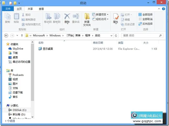Click the Delete (删除) X icon
The height and width of the screenshot is (126, 169).
click(67, 16)
